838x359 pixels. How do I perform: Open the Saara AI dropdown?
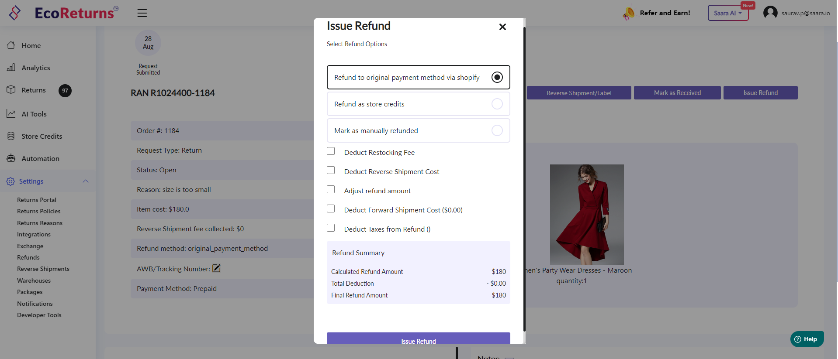click(x=727, y=13)
